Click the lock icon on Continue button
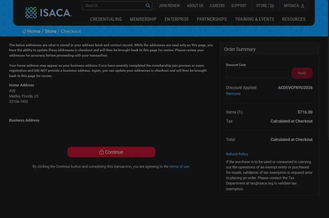329x218 pixels. 102,152
